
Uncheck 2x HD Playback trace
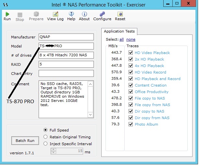coord(131,59)
